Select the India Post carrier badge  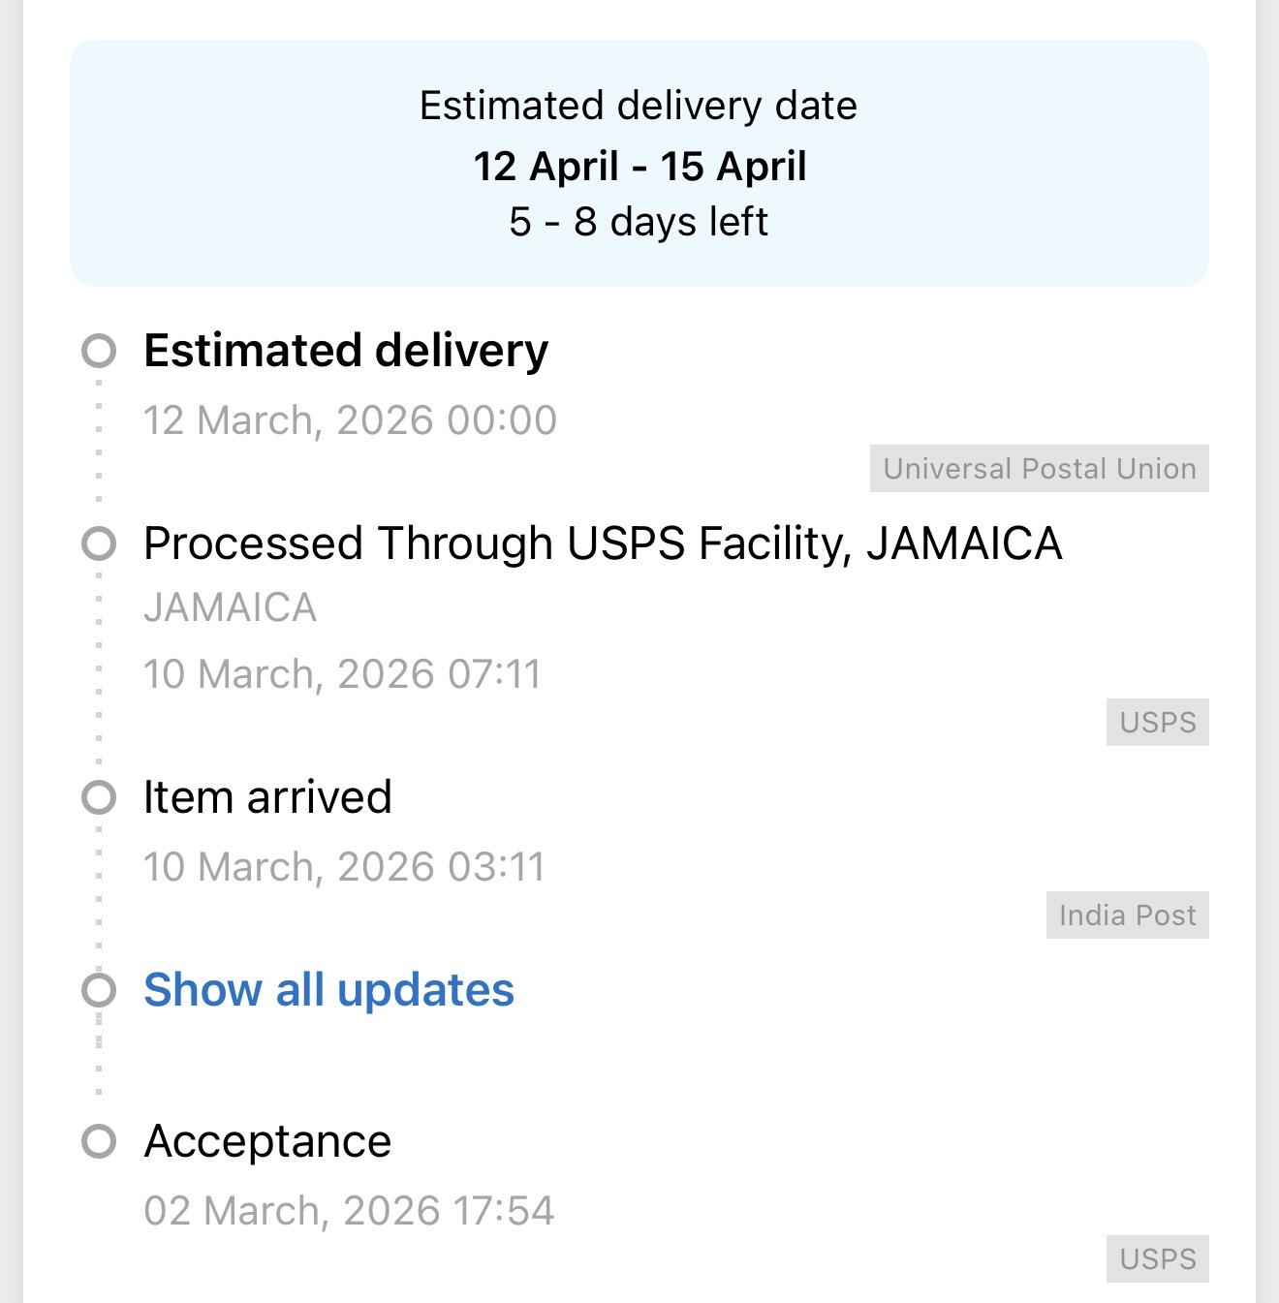pos(1127,915)
